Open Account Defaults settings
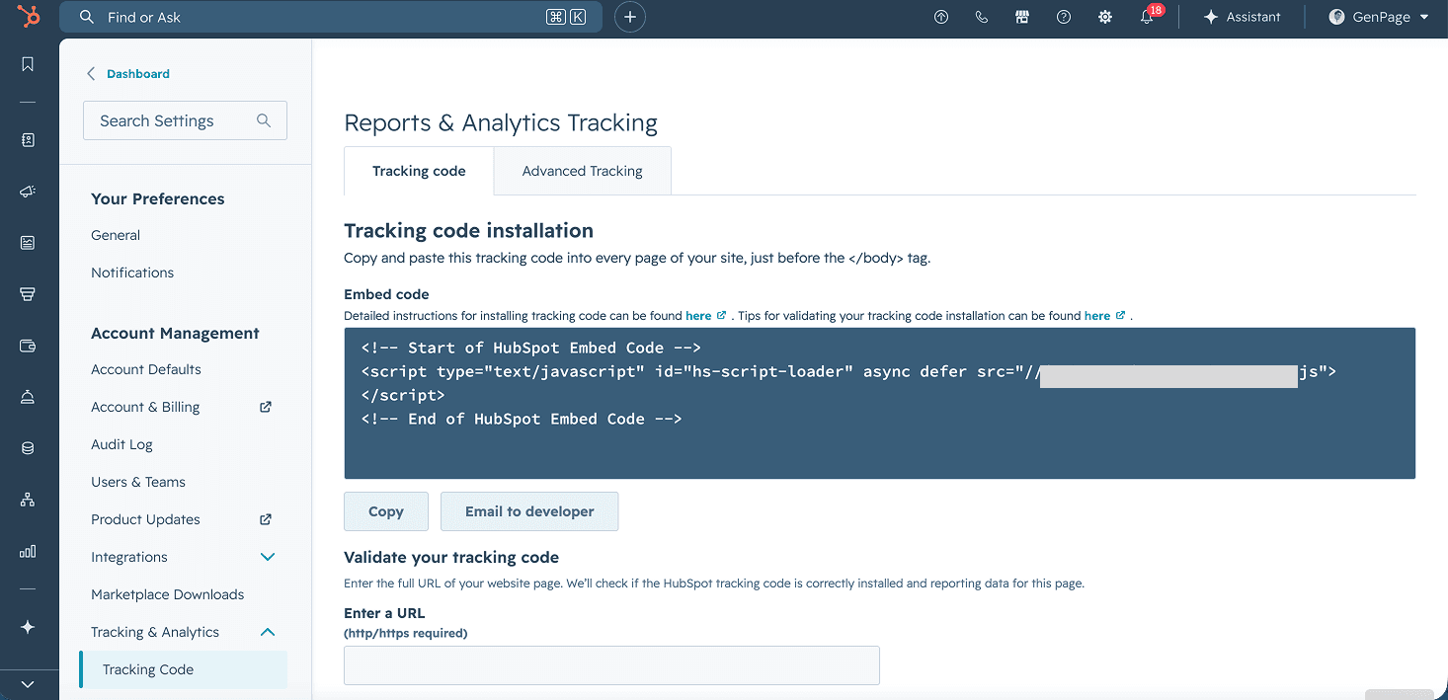 (x=146, y=369)
